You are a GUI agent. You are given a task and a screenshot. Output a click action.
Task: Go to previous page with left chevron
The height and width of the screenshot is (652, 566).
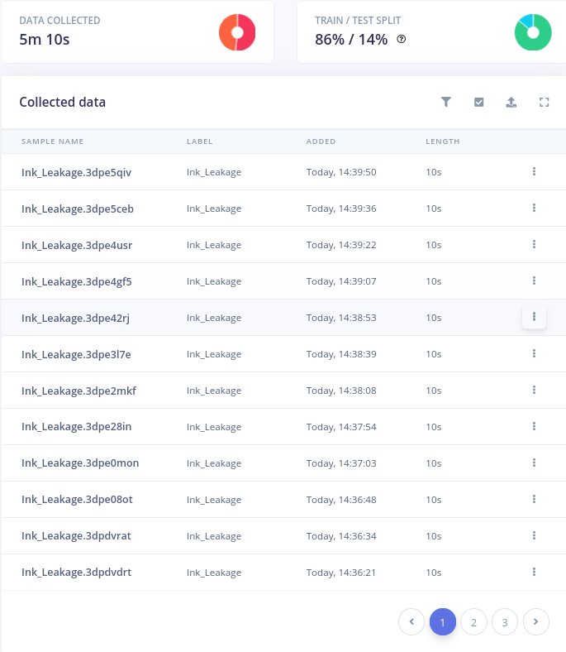pos(411,621)
